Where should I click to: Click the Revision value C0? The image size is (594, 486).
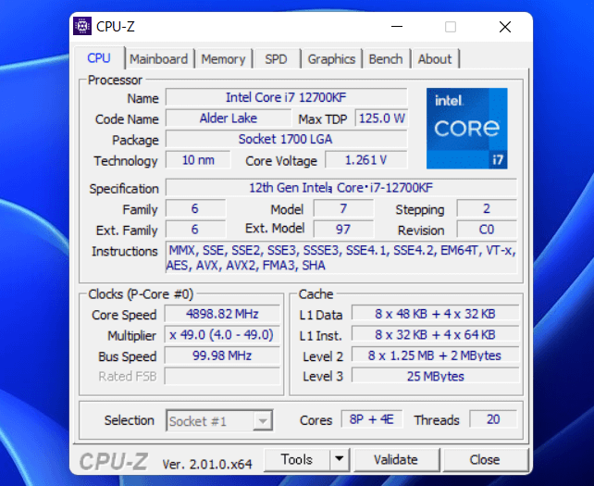pyautogui.click(x=487, y=230)
